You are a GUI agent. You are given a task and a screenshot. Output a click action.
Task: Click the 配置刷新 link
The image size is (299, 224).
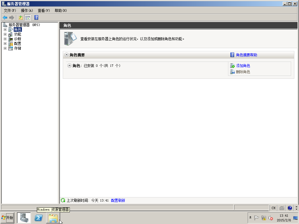[118, 200]
